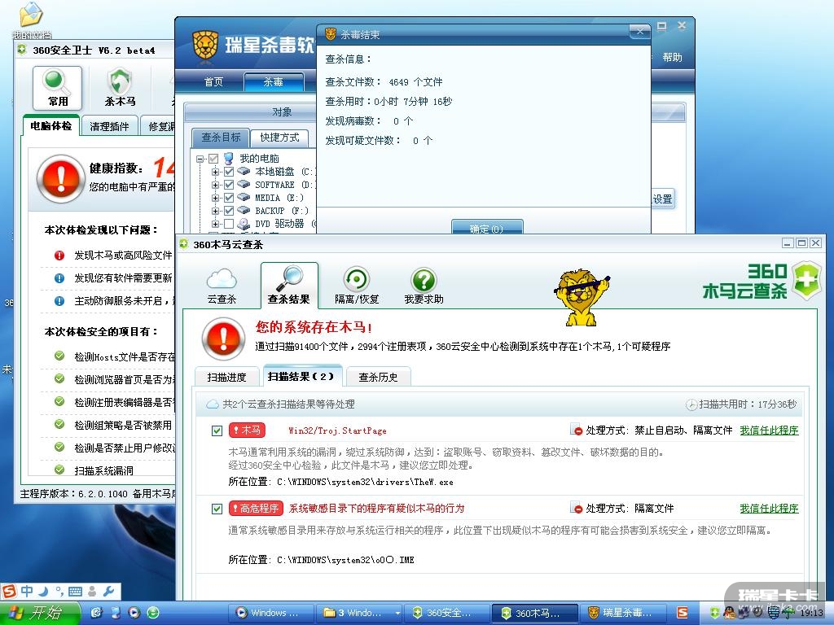Uncheck the 高危程序 result checkbox
The height and width of the screenshot is (625, 834).
[x=217, y=509]
